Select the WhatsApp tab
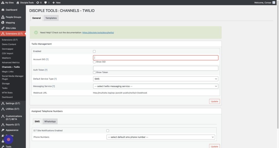Image resolution: width=279 pixels, height=148 pixels. (50, 121)
